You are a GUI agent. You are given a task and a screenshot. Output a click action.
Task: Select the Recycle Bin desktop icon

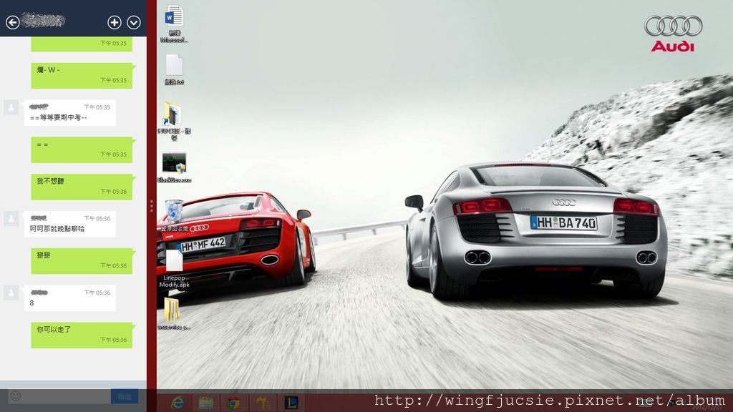point(174,215)
